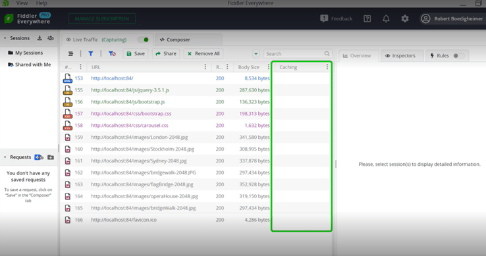Open column options for Body Size column
The height and width of the screenshot is (256, 486).
(x=269, y=67)
